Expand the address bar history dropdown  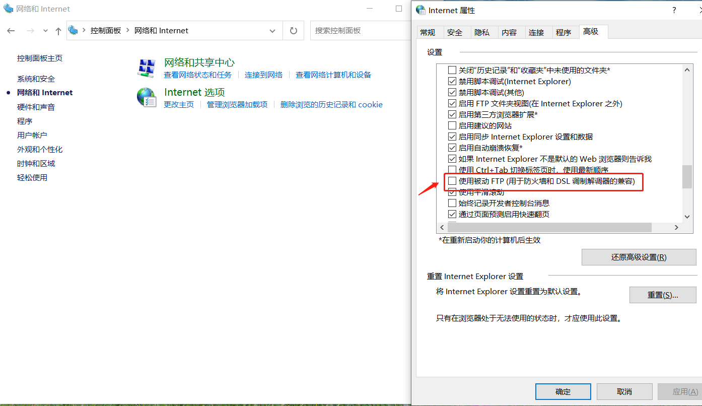point(272,31)
